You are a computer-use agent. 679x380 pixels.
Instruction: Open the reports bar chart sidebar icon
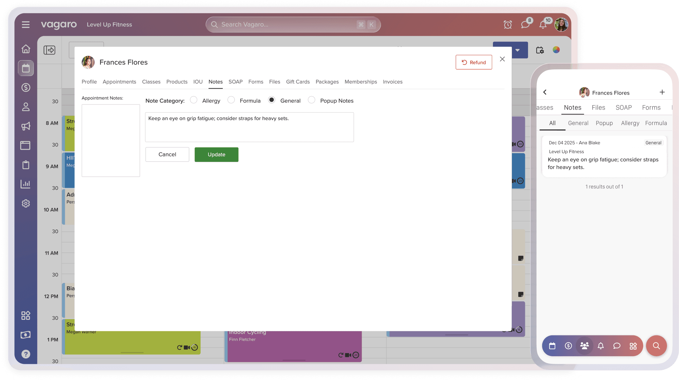tap(26, 184)
